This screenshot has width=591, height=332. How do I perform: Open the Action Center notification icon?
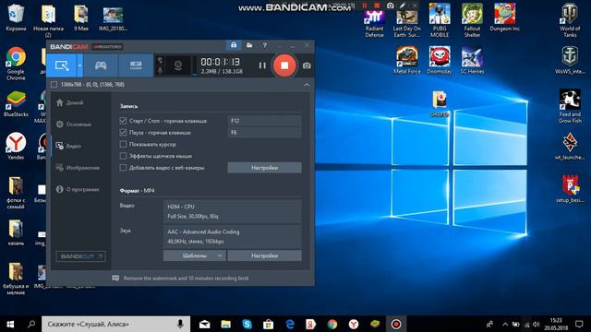[x=579, y=324]
